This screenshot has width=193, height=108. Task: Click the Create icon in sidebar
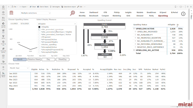(x=3, y=13)
